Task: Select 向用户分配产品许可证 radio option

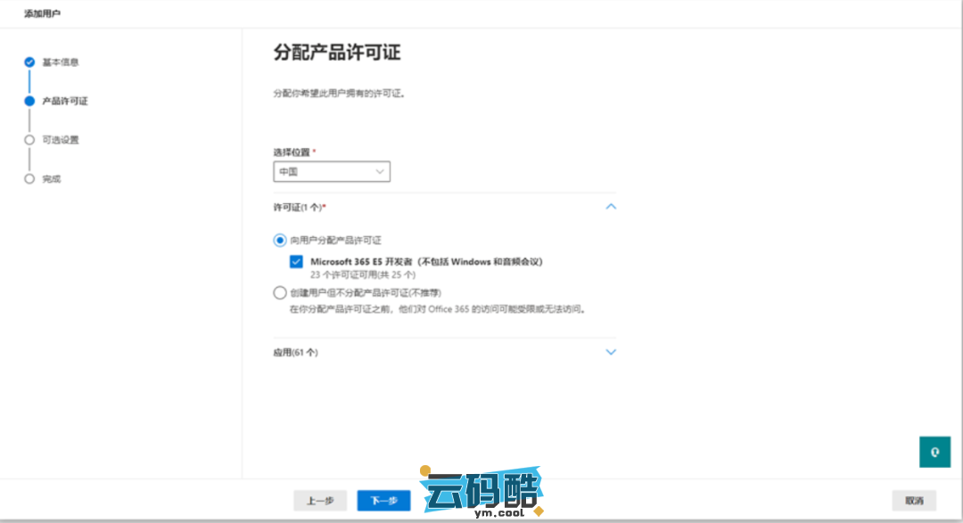Action: coord(280,241)
